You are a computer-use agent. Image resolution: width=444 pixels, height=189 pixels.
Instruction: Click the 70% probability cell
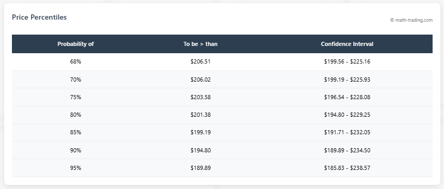pos(76,80)
